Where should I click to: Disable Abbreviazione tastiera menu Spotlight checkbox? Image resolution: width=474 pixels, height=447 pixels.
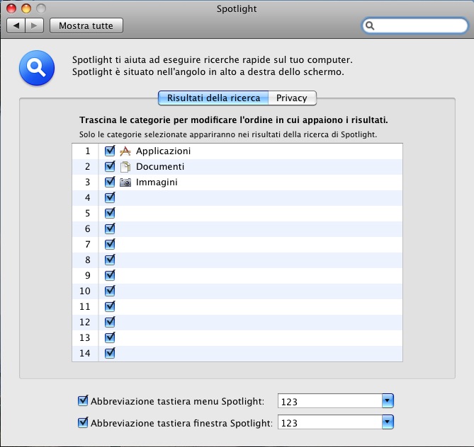tap(83, 401)
